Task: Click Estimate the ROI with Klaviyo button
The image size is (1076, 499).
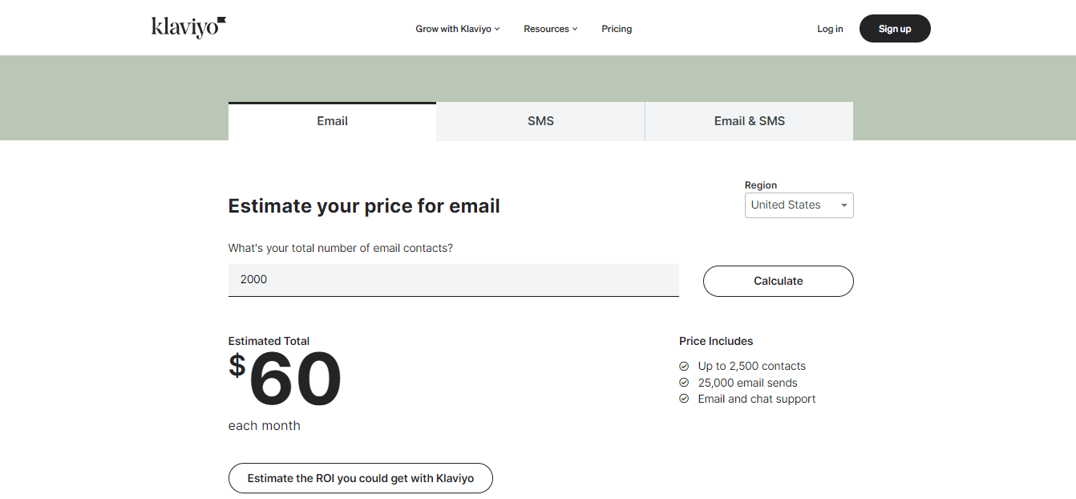Action: tap(360, 478)
